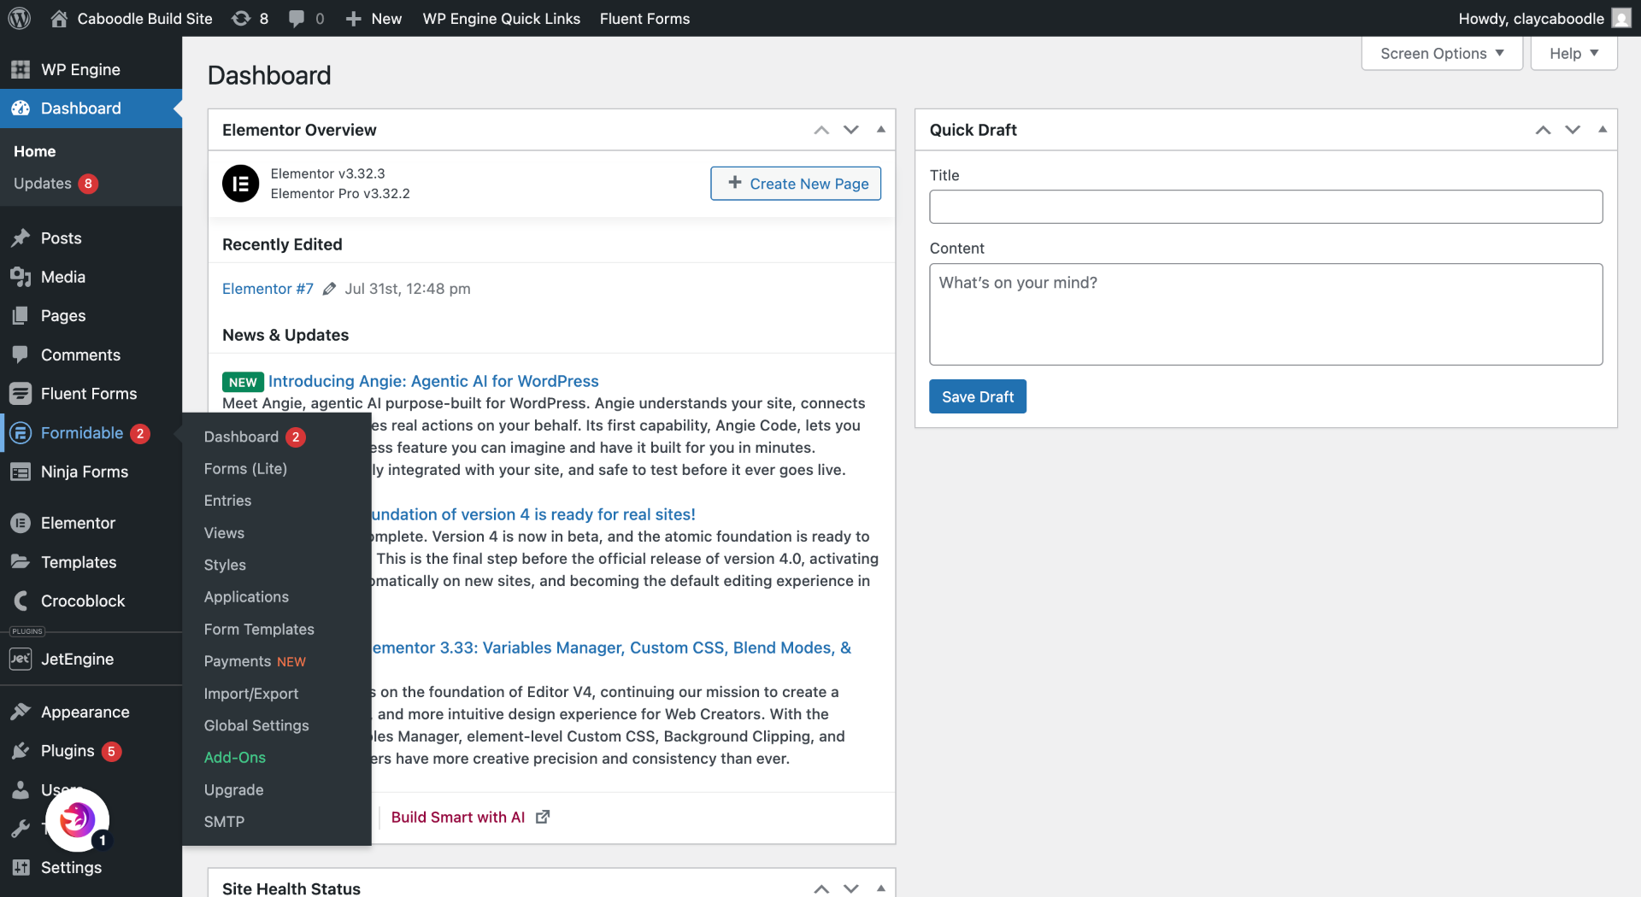Click external link icon after Build Smart with AI

tap(543, 817)
